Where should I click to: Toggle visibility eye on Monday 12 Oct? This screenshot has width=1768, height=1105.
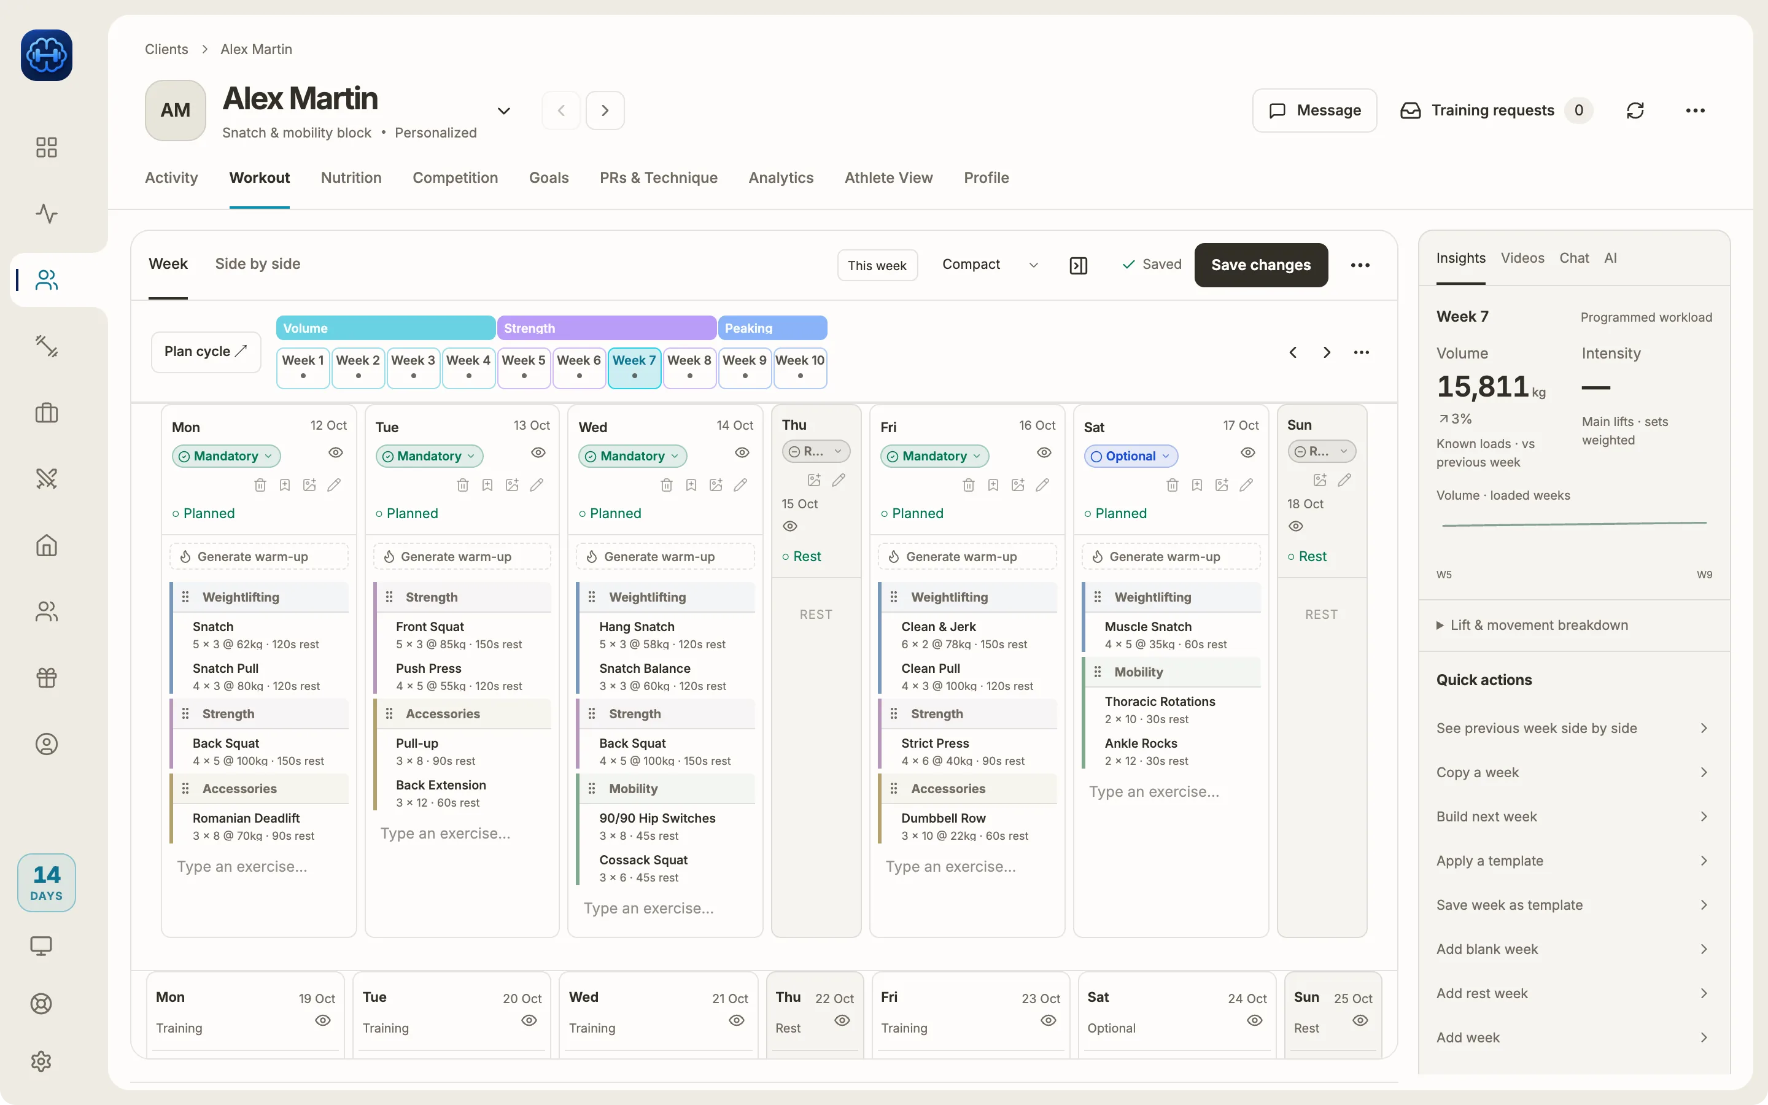tap(335, 452)
